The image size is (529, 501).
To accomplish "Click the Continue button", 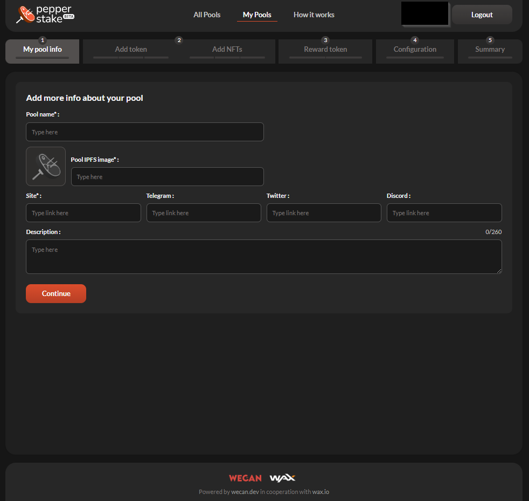I will tap(56, 293).
